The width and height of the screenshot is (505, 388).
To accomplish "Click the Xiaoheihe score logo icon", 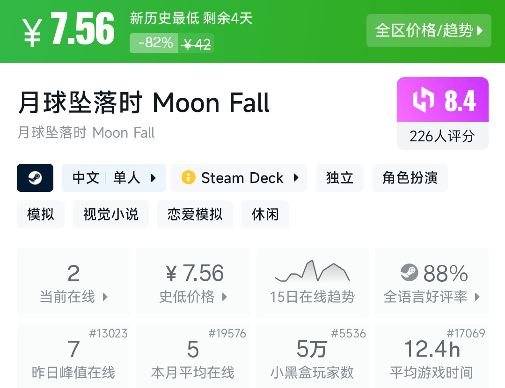I will tap(423, 101).
